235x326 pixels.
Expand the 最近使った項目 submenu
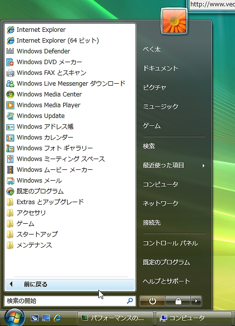(x=174, y=165)
